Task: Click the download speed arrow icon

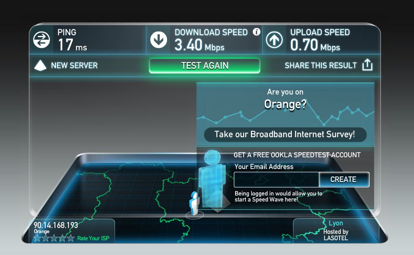Action: [x=159, y=40]
